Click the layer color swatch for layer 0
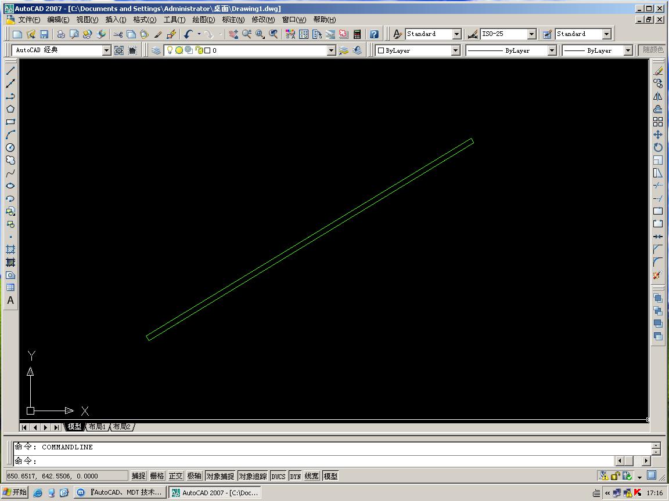This screenshot has height=501, width=669. (x=207, y=50)
